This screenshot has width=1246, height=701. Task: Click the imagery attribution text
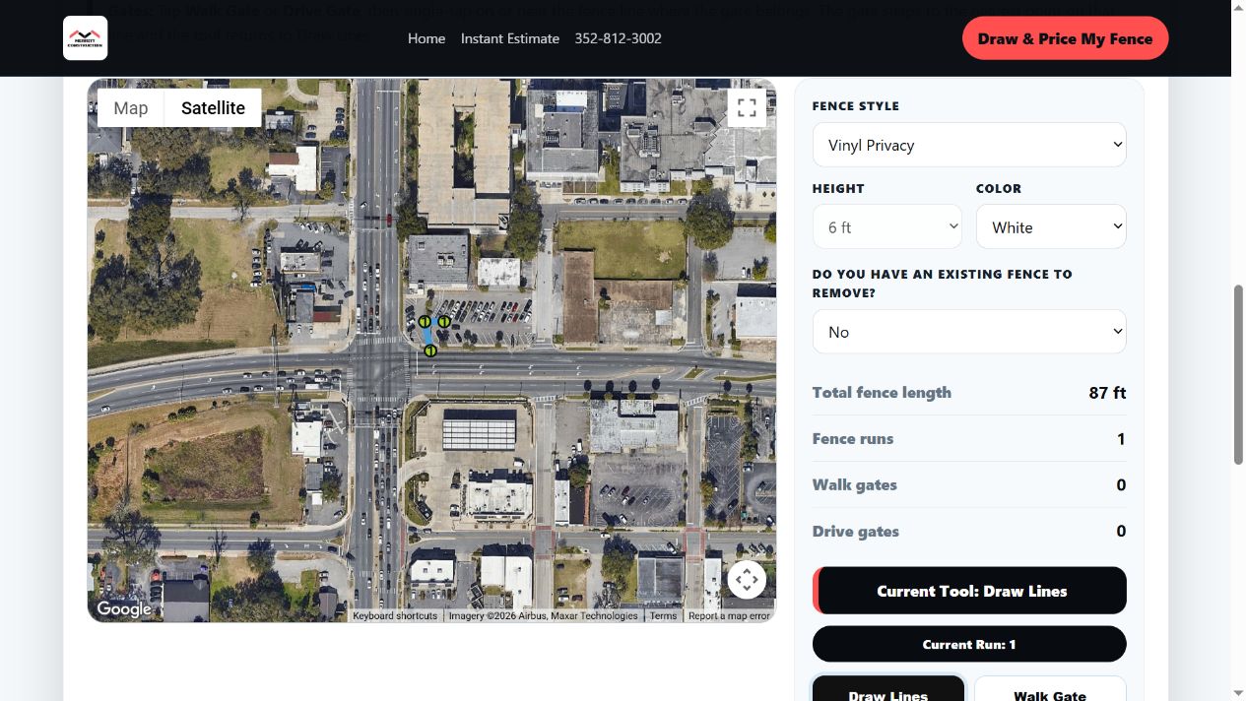coord(543,616)
